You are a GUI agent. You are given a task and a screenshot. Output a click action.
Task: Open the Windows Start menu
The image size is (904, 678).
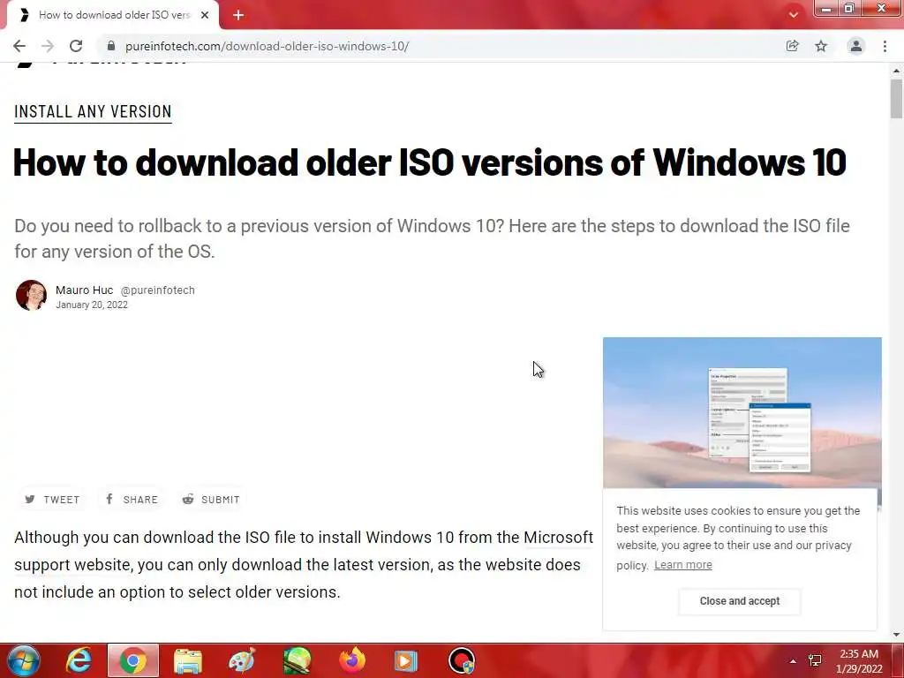[x=23, y=660]
